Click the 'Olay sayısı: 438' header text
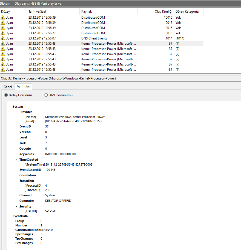 tap(25, 4)
